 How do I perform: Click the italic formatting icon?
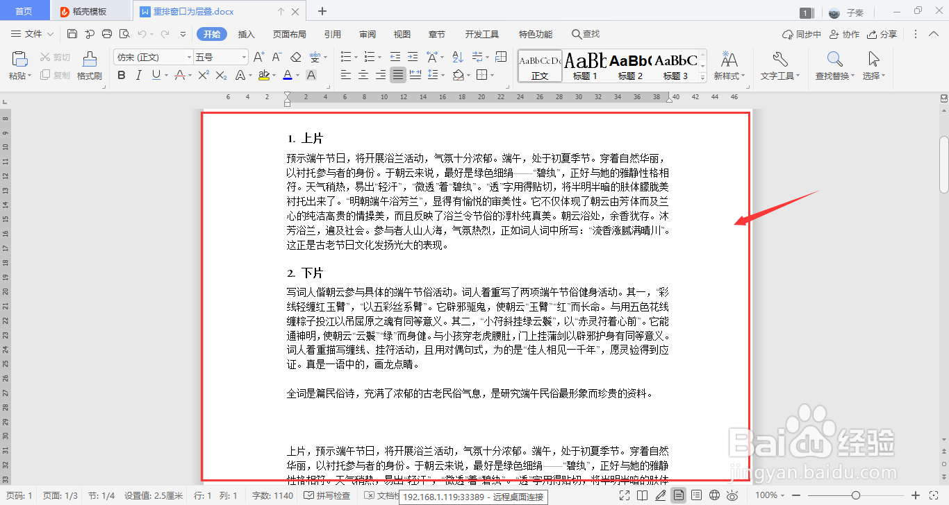(x=139, y=75)
